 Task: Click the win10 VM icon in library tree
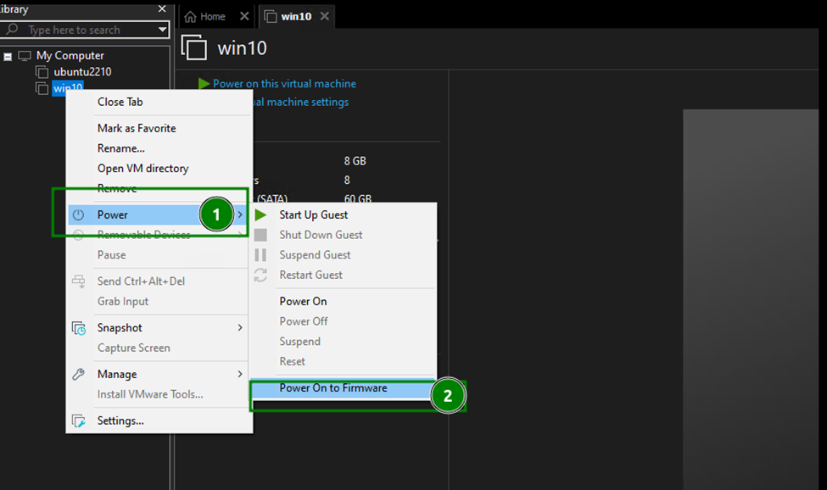point(42,88)
